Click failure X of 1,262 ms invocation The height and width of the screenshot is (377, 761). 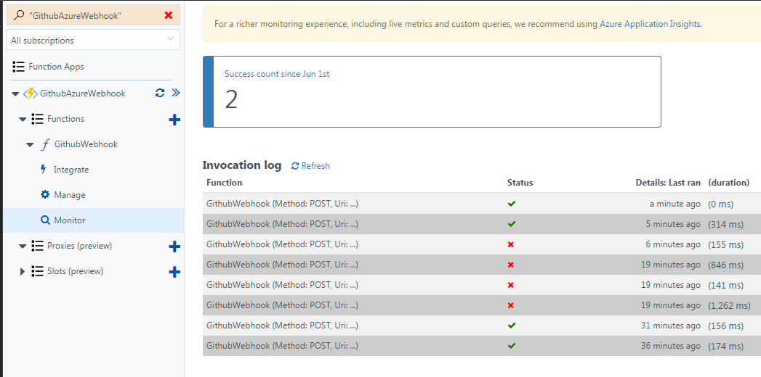click(x=510, y=305)
